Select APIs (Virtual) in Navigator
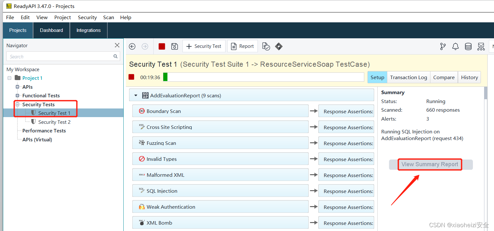Image resolution: width=494 pixels, height=231 pixels. tap(37, 139)
